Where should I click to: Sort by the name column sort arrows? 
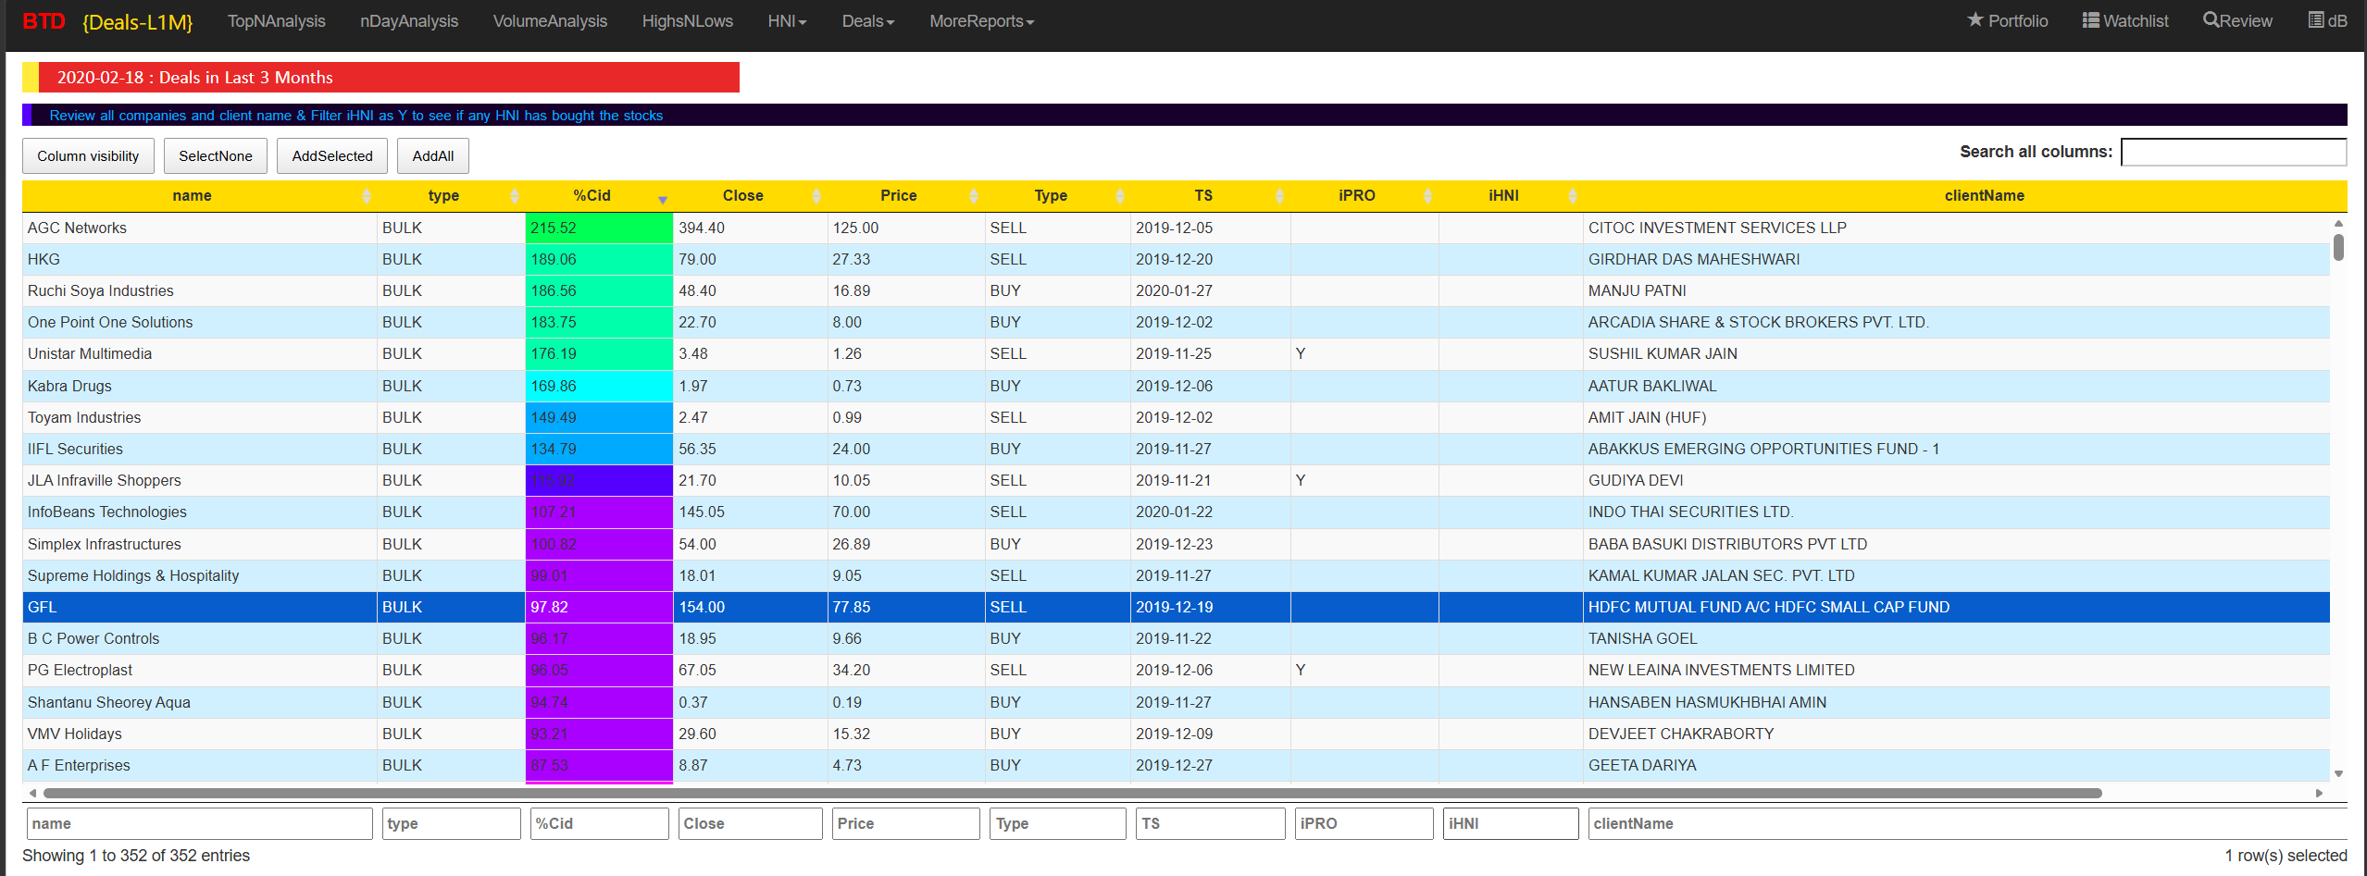pyautogui.click(x=367, y=196)
